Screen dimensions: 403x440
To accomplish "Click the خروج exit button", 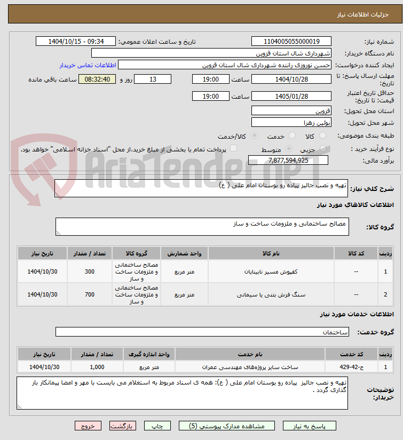I will click(x=88, y=426).
